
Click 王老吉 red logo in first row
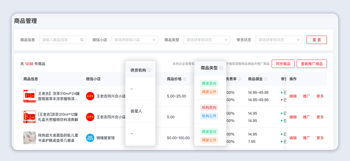click(x=90, y=96)
